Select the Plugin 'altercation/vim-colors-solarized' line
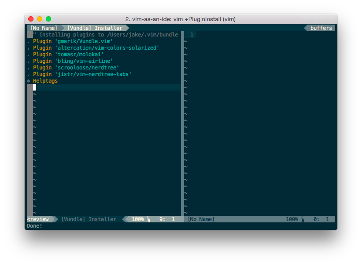Image resolution: width=362 pixels, height=265 pixels. [x=96, y=48]
